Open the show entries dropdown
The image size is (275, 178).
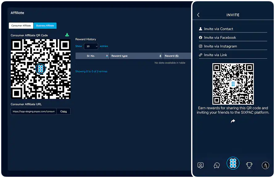click(x=91, y=46)
